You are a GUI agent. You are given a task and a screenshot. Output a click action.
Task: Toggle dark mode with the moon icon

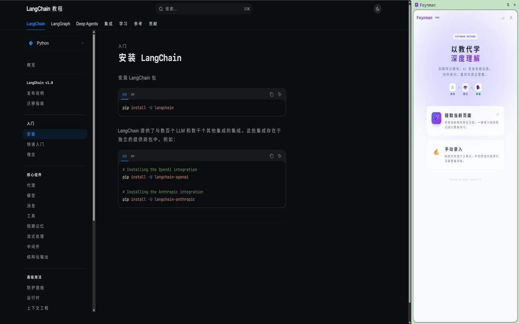click(377, 9)
